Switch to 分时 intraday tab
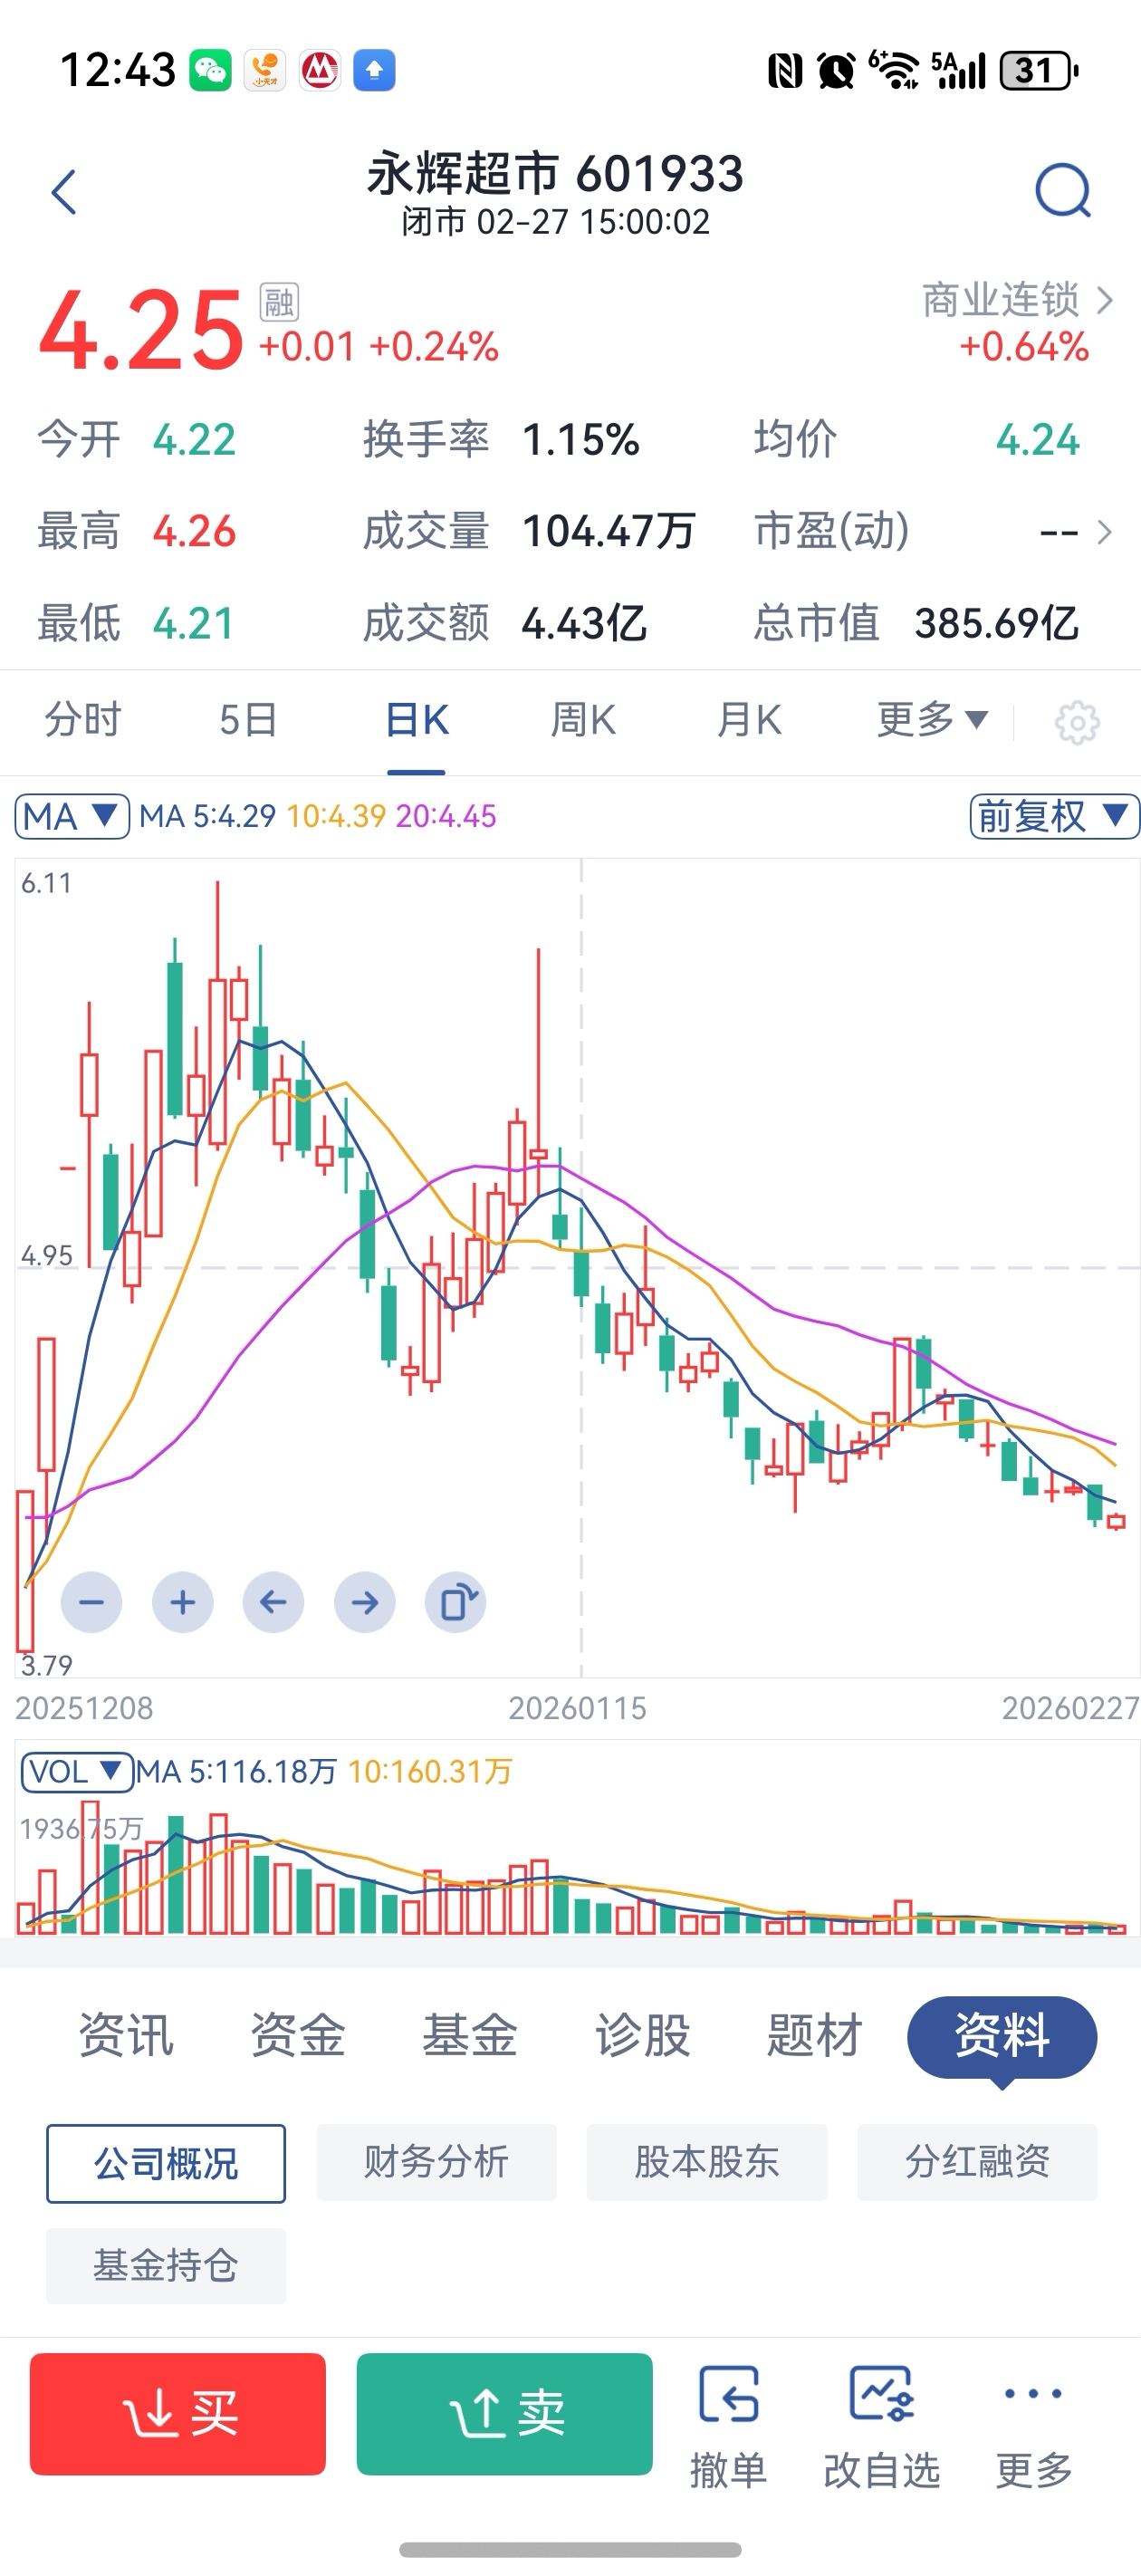Viewport: 1141px width, 2576px height. coord(83,720)
